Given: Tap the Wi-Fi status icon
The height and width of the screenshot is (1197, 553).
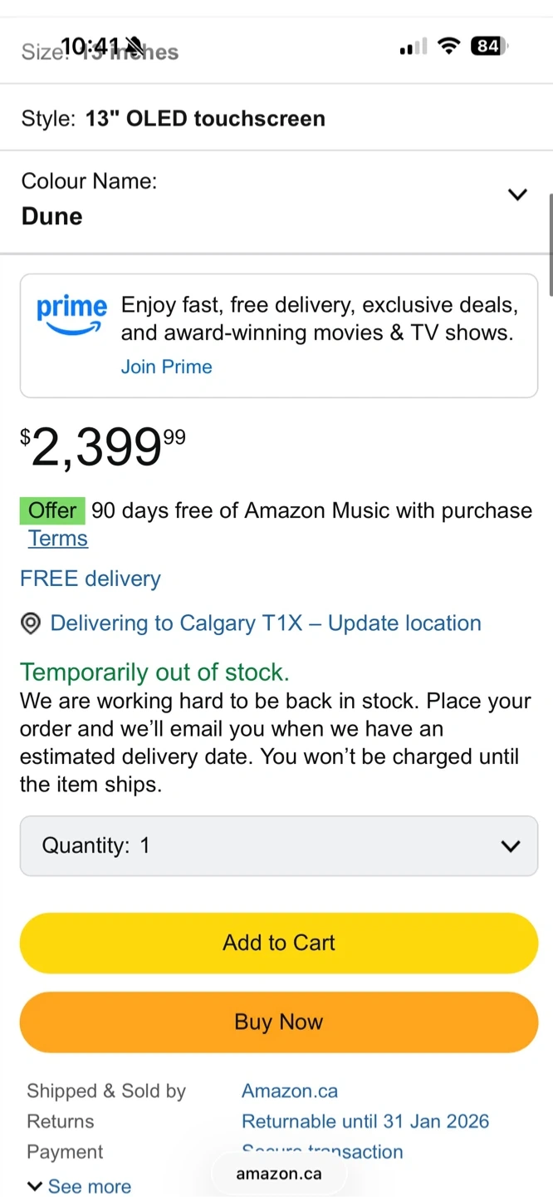Looking at the screenshot, I should (x=448, y=47).
